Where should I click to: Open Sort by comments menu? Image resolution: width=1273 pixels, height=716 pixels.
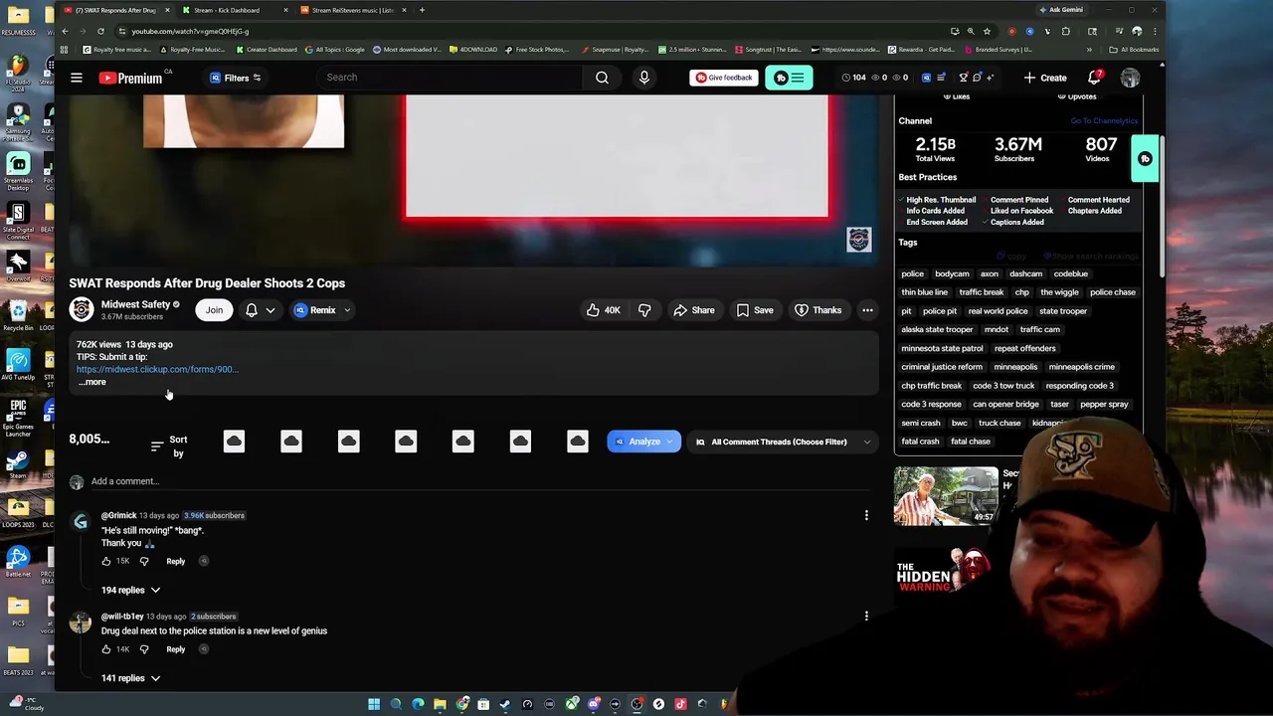(x=169, y=447)
